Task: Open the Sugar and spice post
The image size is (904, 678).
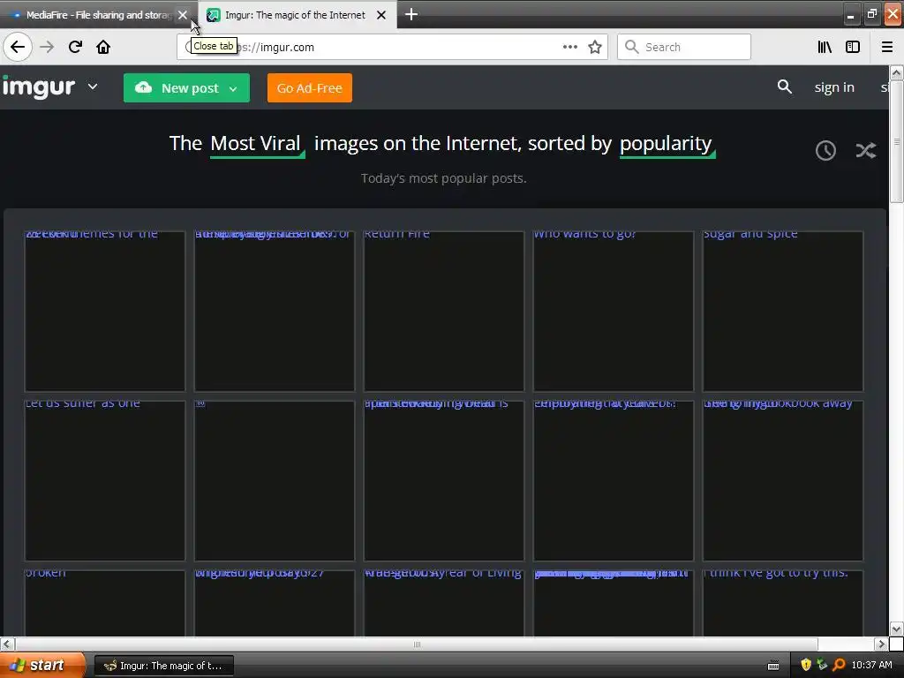Action: coord(783,311)
